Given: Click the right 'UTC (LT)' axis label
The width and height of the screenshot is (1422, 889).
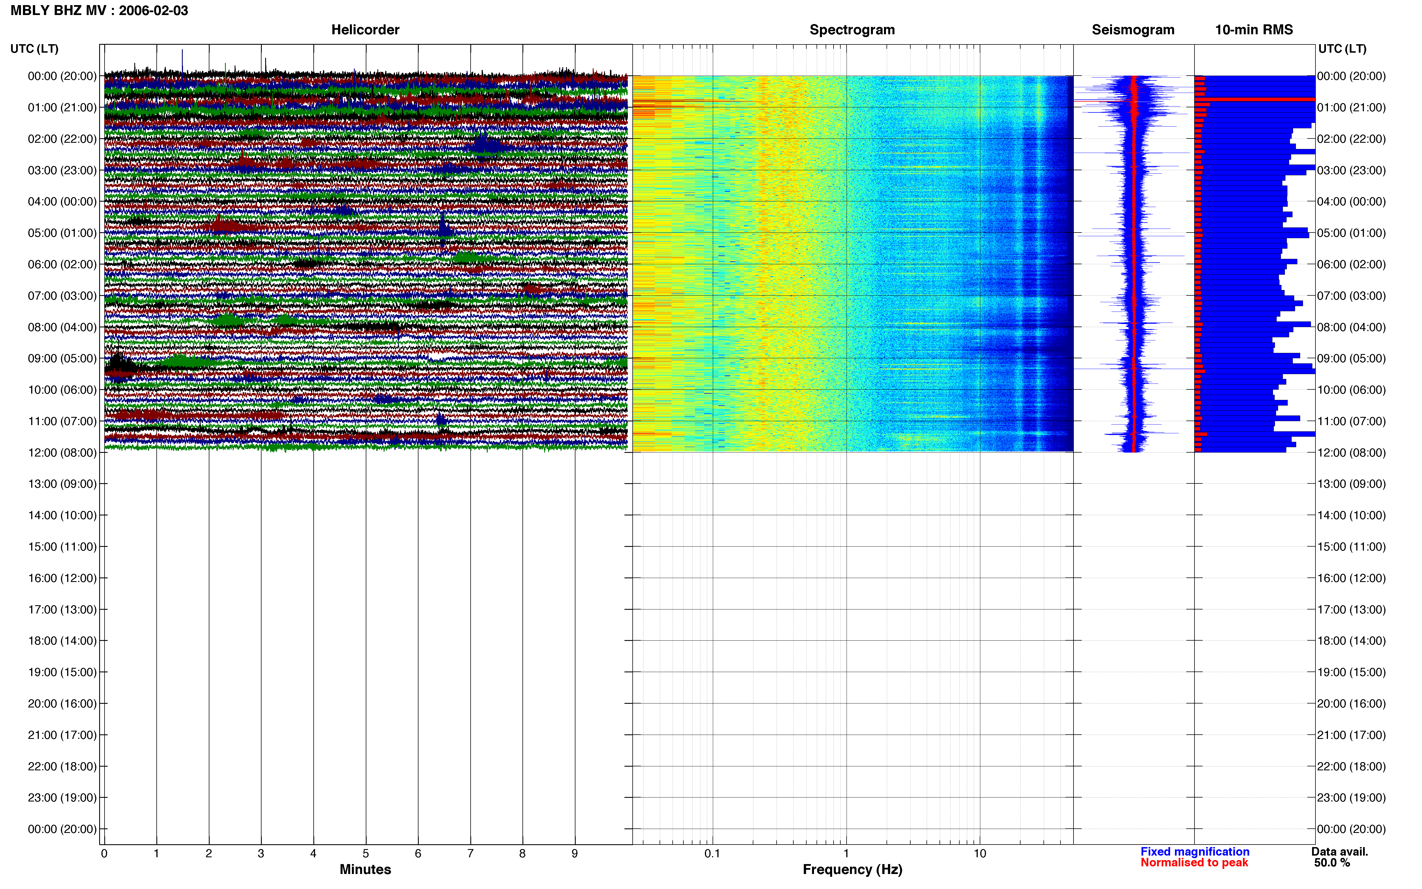Looking at the screenshot, I should tap(1342, 49).
